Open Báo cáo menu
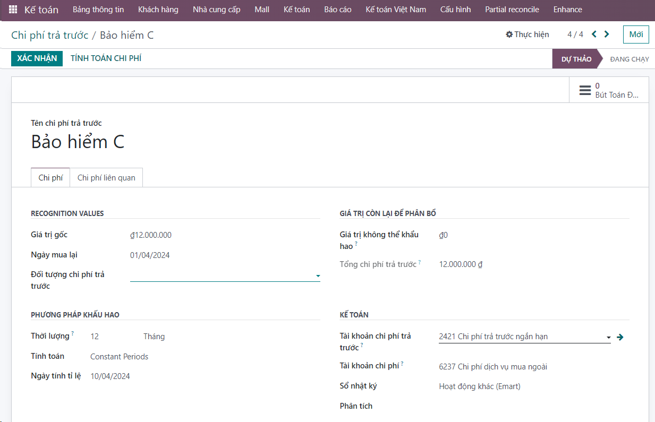The height and width of the screenshot is (422, 655). 338,10
